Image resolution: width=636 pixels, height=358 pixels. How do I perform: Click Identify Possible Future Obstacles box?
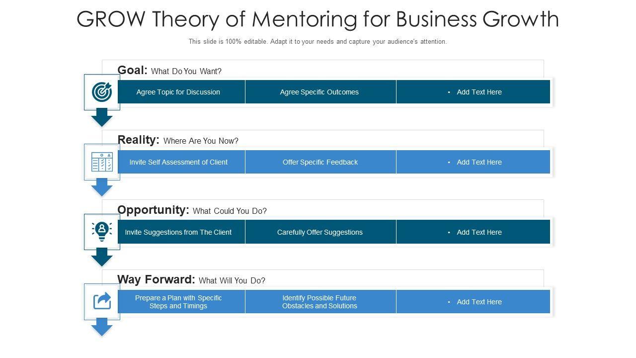(320, 302)
